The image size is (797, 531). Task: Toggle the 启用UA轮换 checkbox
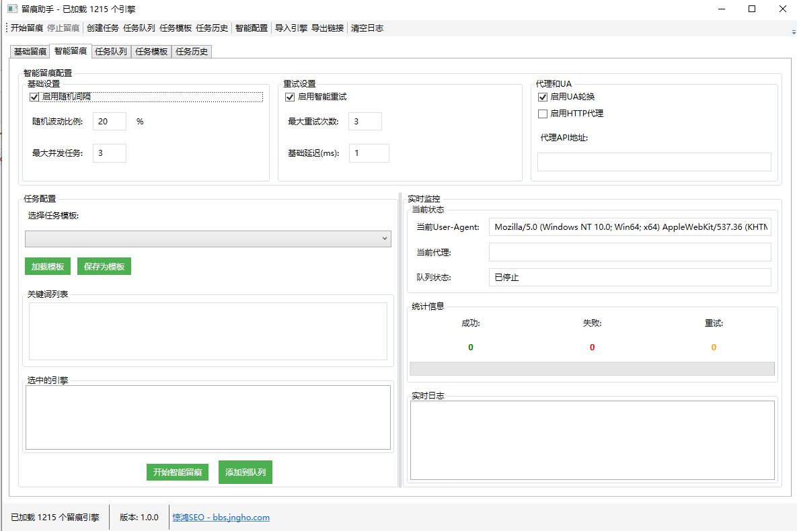[543, 97]
